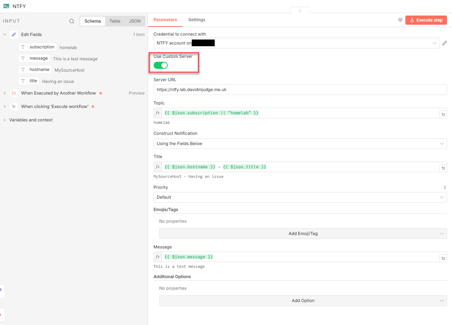Switch to the Settings tab
Image resolution: width=452 pixels, height=325 pixels.
tap(197, 19)
